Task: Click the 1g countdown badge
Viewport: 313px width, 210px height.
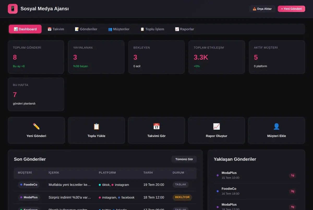Action: point(292,175)
